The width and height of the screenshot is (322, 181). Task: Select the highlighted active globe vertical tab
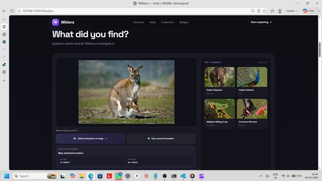[4, 27]
